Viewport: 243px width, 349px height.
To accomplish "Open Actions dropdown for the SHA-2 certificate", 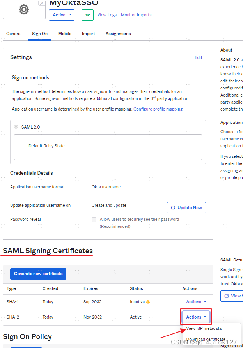I will 195,317.
